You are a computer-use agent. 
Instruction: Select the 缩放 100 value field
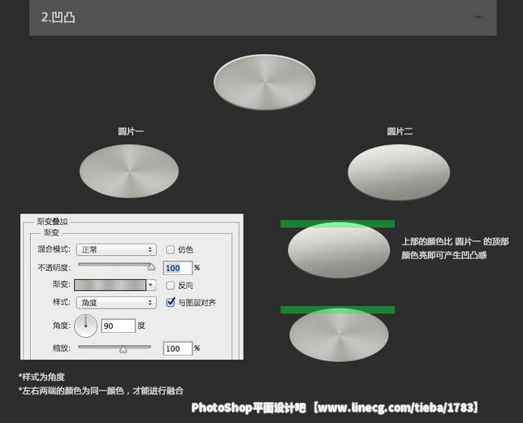coord(178,348)
